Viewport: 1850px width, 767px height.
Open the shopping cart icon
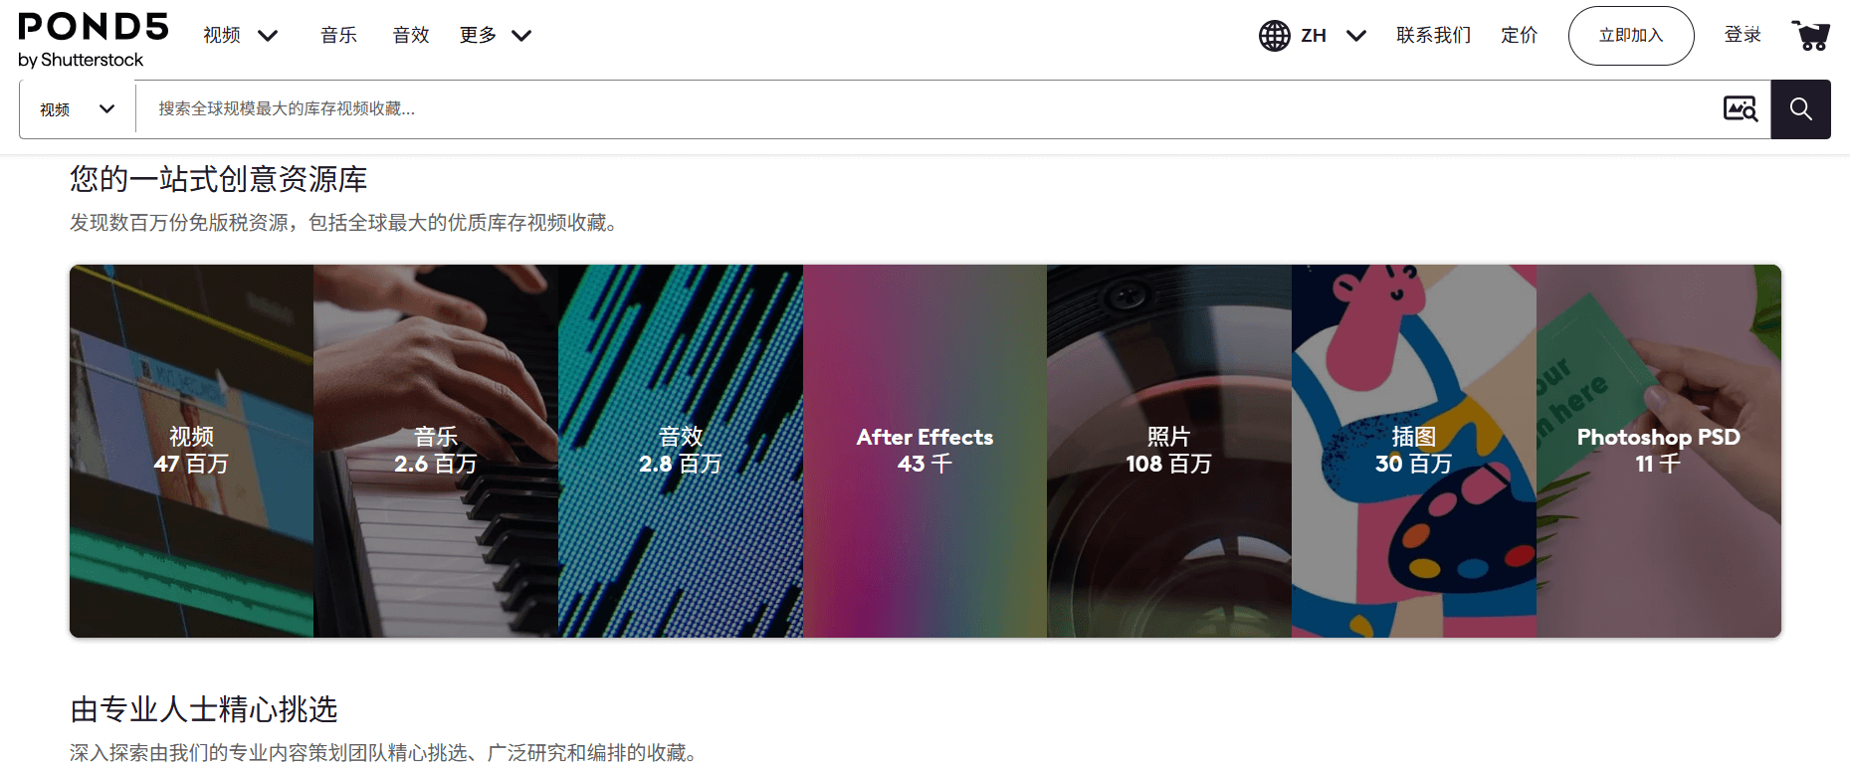1810,36
